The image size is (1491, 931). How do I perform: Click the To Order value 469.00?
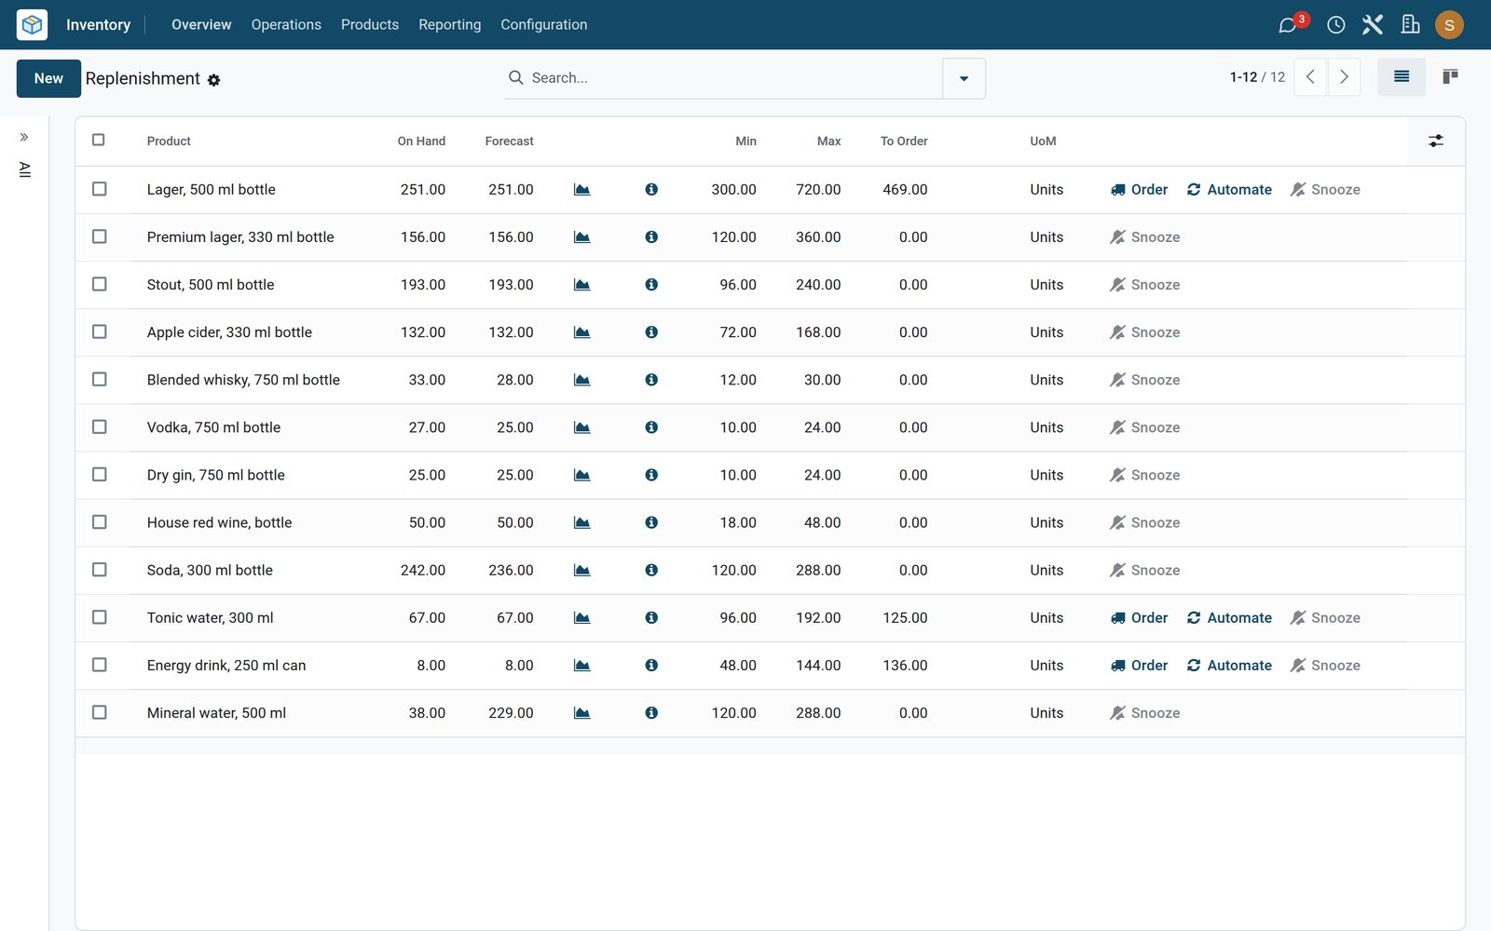tap(905, 190)
